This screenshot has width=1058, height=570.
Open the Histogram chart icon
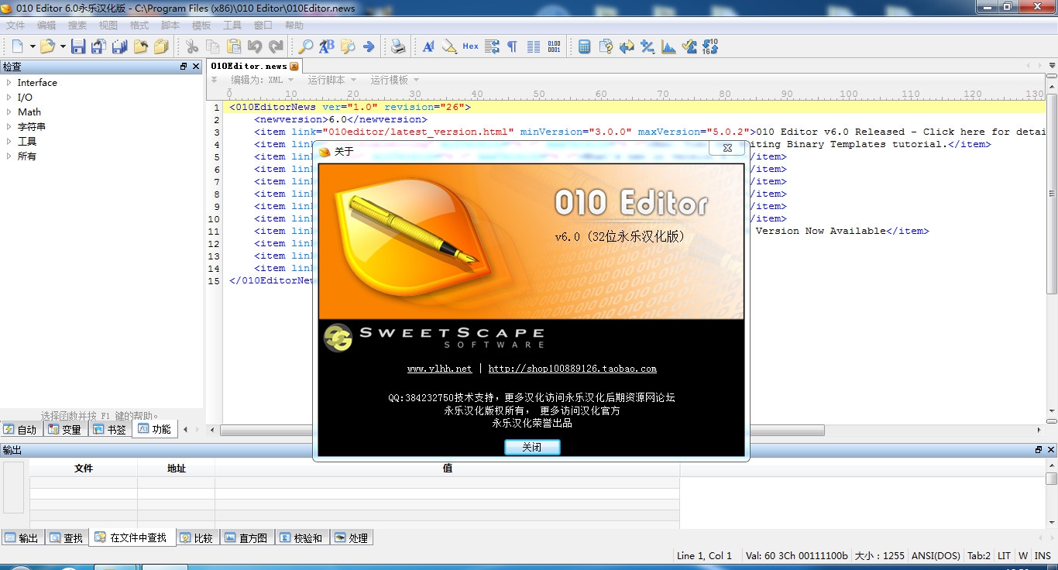point(668,46)
